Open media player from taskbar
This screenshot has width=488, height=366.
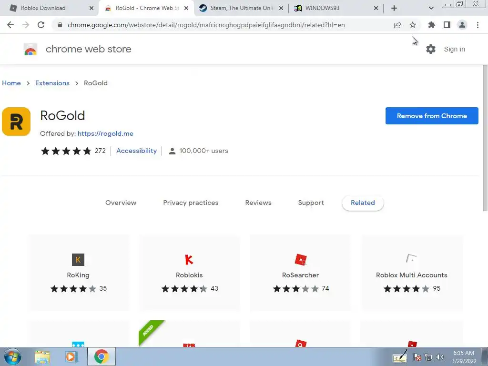(71, 356)
